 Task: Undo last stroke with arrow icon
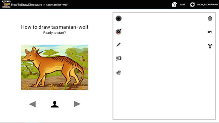click(210, 32)
